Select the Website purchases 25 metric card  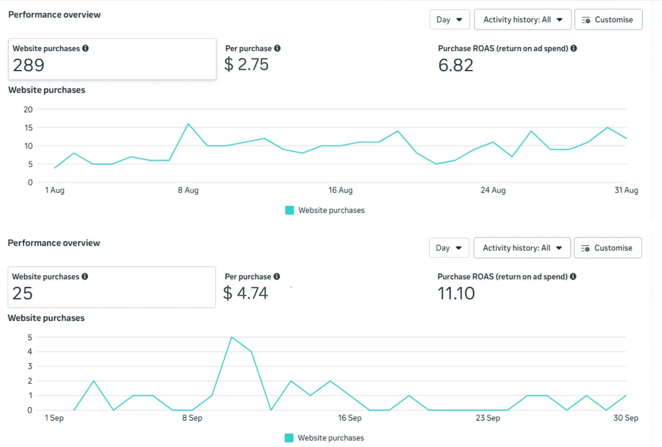112,287
